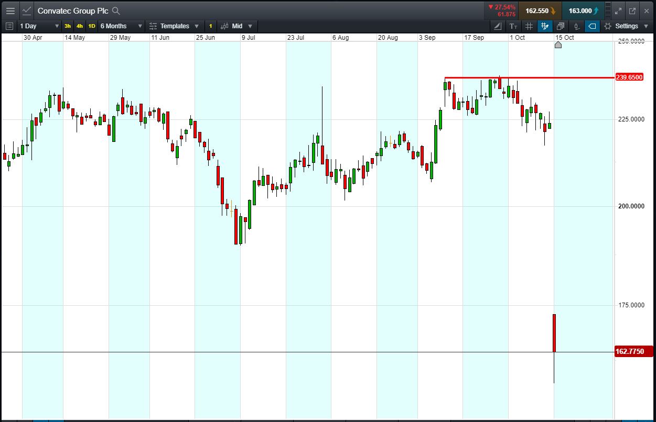Image resolution: width=656 pixels, height=422 pixels.
Task: Toggle the highlighted grid eyedropper icon
Action: point(545,26)
